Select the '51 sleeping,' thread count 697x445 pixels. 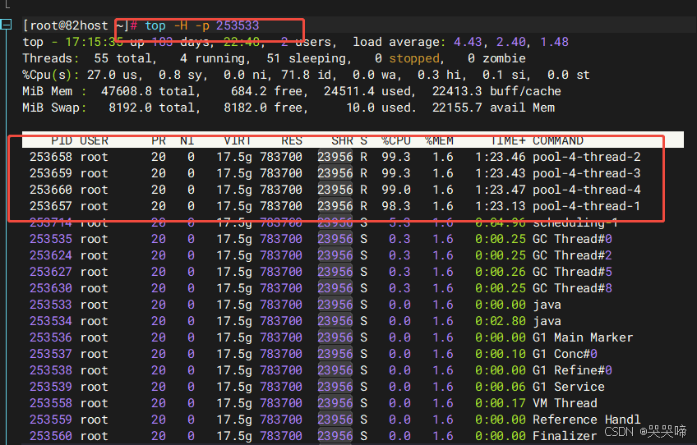pos(308,58)
